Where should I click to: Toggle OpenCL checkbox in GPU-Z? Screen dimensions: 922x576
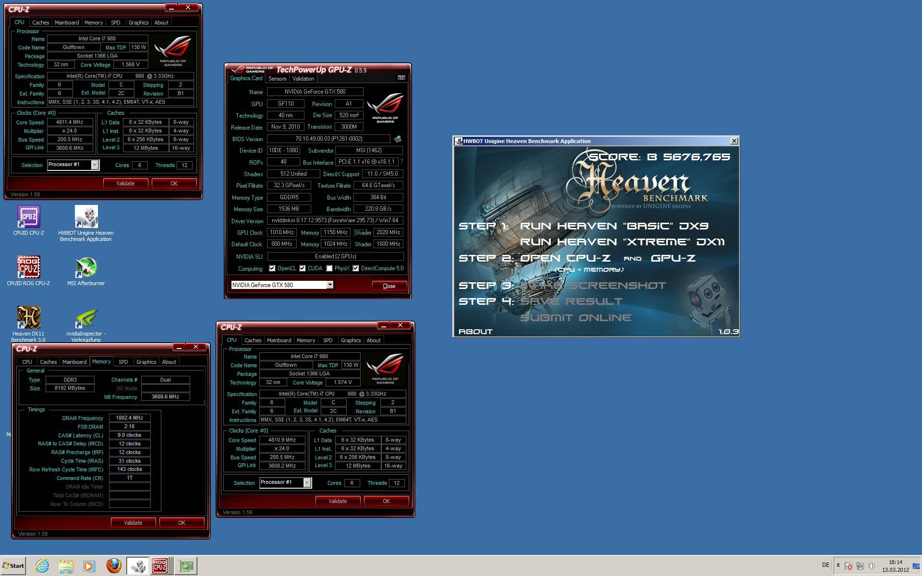[x=272, y=268]
